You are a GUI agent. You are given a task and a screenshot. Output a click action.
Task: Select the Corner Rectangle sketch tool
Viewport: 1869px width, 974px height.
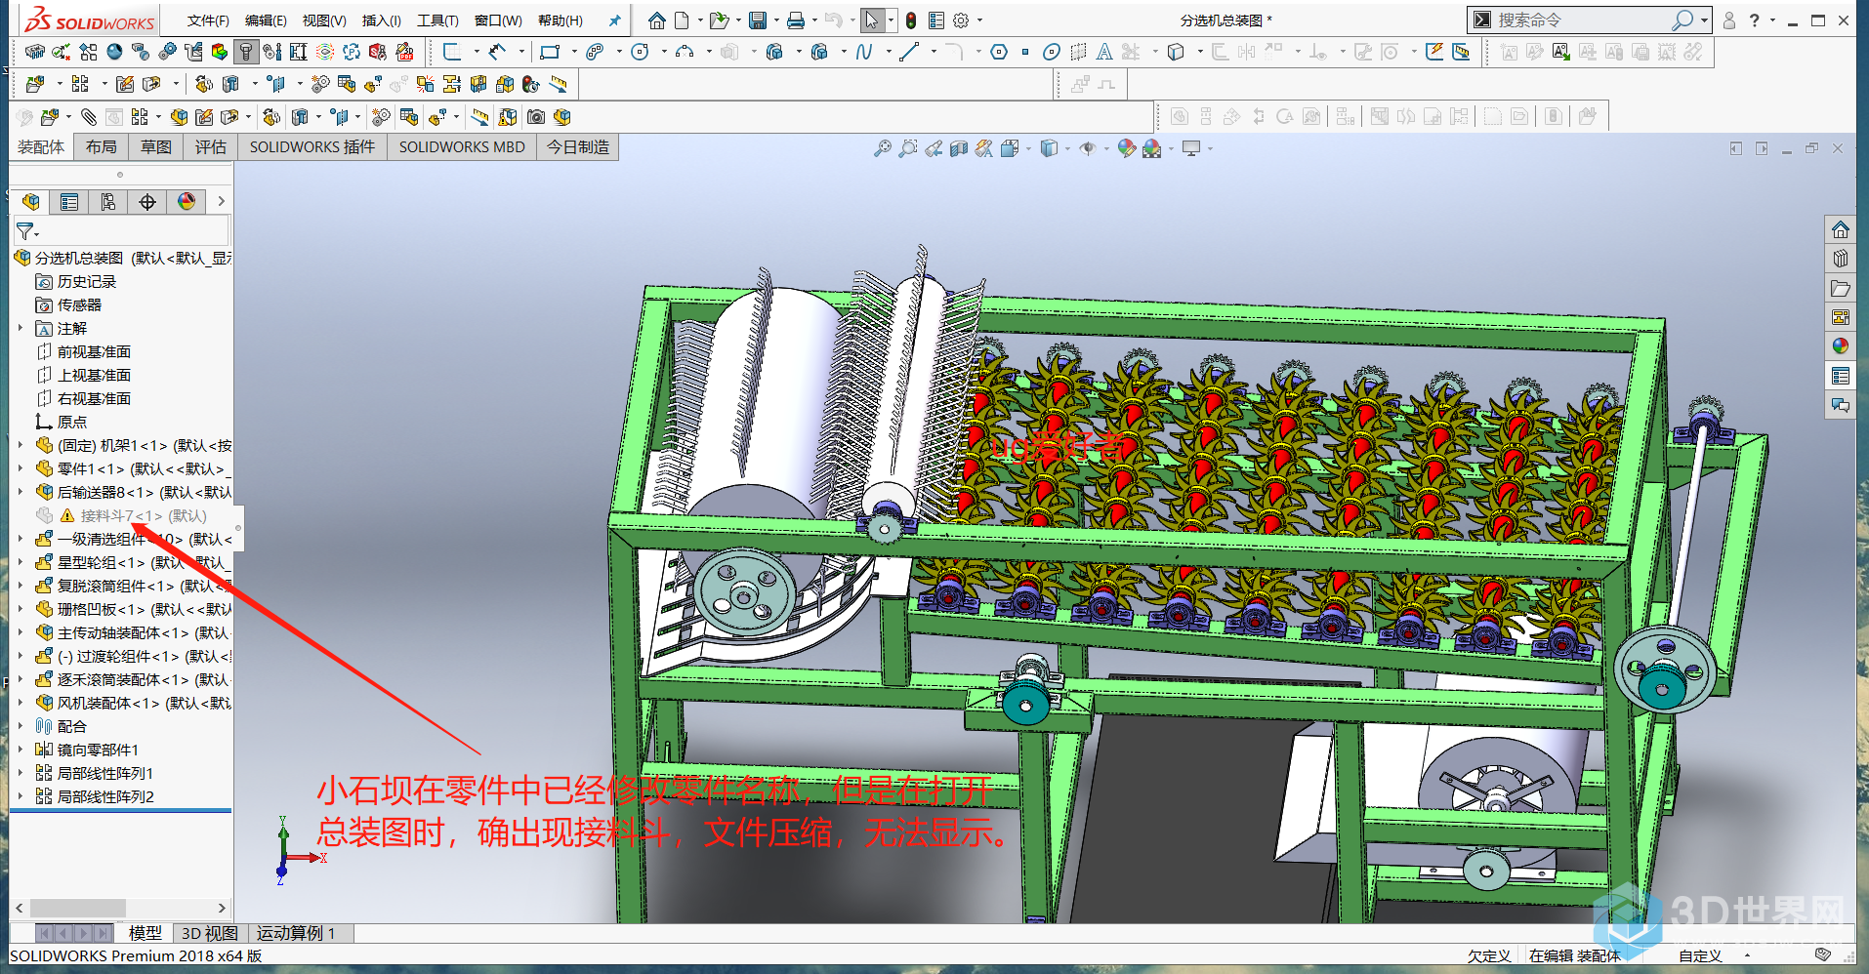[x=550, y=53]
